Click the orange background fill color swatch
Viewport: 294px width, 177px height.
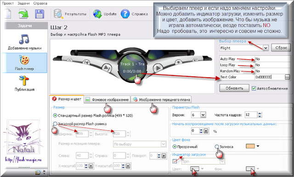click(250, 146)
